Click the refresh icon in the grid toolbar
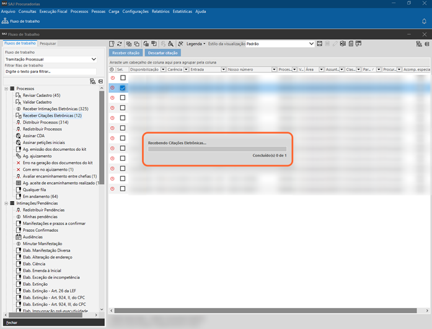The height and width of the screenshot is (329, 432). pos(120,44)
